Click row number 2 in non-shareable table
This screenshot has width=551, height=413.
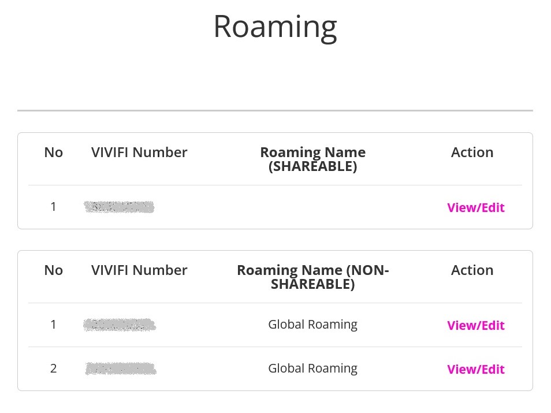coord(53,369)
